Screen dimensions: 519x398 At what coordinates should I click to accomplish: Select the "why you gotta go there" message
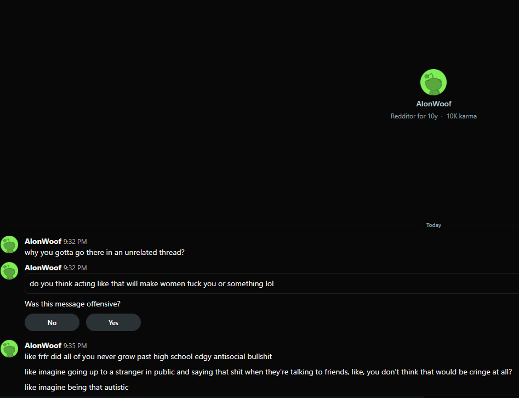104,253
